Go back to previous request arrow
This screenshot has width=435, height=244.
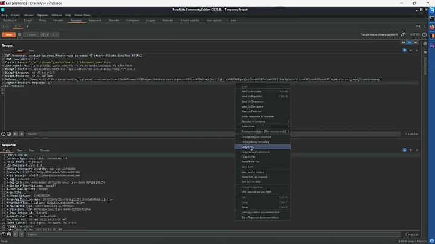click(x=43, y=34)
